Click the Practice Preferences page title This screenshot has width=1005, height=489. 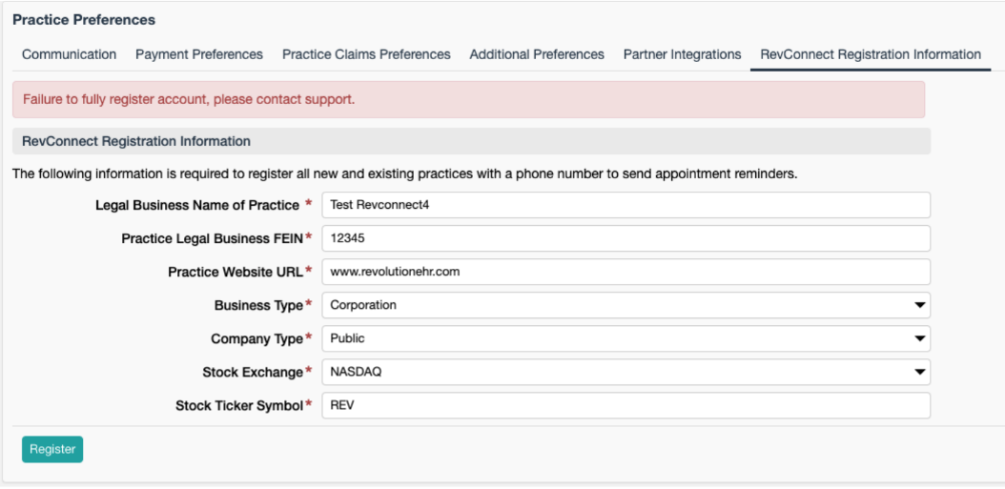(x=84, y=20)
